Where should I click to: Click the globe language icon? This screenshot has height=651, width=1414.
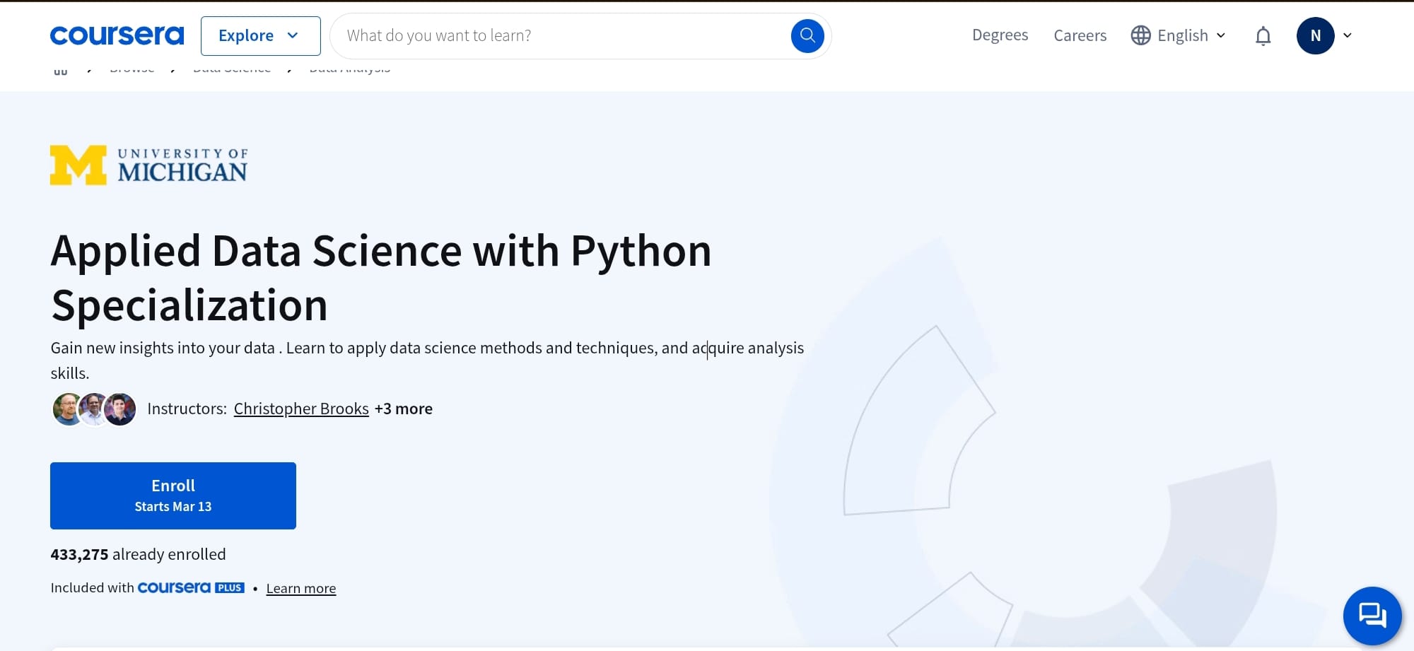(1140, 35)
